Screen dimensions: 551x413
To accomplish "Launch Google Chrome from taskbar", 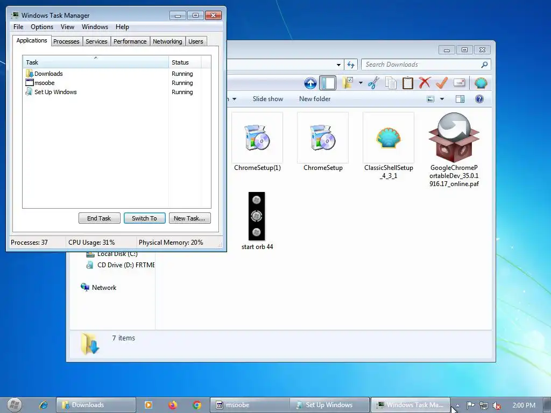I will tap(197, 405).
